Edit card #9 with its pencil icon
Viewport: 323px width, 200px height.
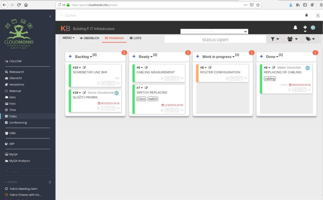tap(146, 67)
